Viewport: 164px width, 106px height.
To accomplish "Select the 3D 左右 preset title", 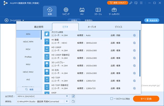I will [55, 70].
